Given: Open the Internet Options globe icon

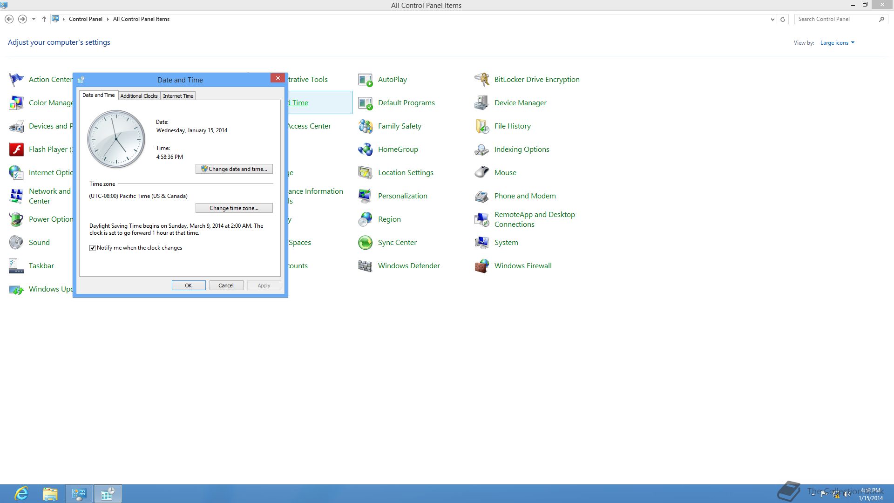Looking at the screenshot, I should pyautogui.click(x=16, y=173).
